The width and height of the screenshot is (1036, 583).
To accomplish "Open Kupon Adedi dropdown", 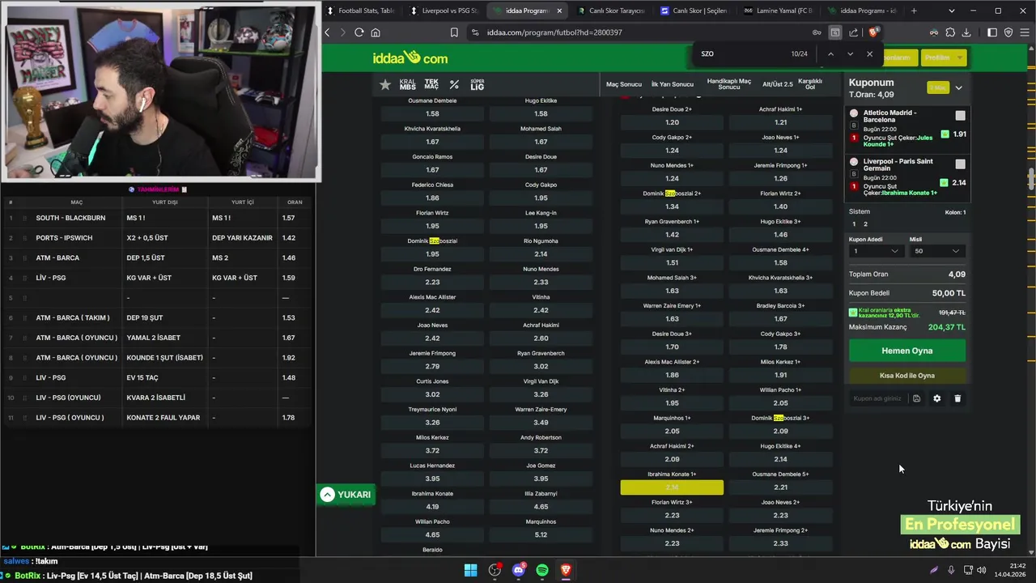I will pyautogui.click(x=875, y=251).
